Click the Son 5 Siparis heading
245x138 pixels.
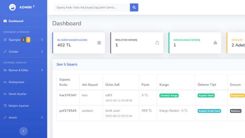(67, 64)
